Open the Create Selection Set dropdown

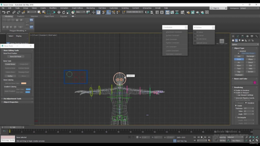pos(134,12)
